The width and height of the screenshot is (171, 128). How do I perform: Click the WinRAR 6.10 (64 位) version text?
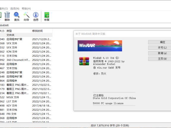click(x=106, y=58)
